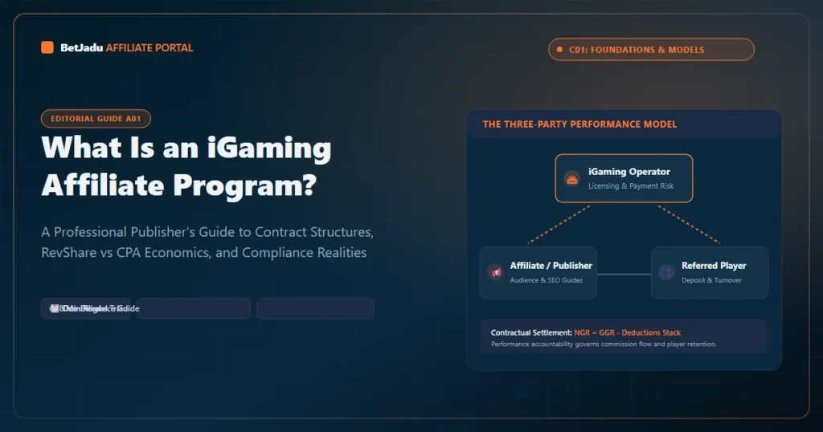Open the BetJadu Affiliate Portal home link
The width and height of the screenshot is (823, 432).
pyautogui.click(x=117, y=47)
